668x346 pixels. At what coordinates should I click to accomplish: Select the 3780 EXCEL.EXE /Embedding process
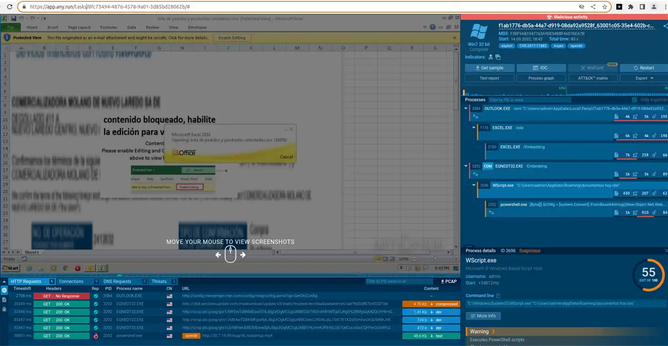[577, 151]
